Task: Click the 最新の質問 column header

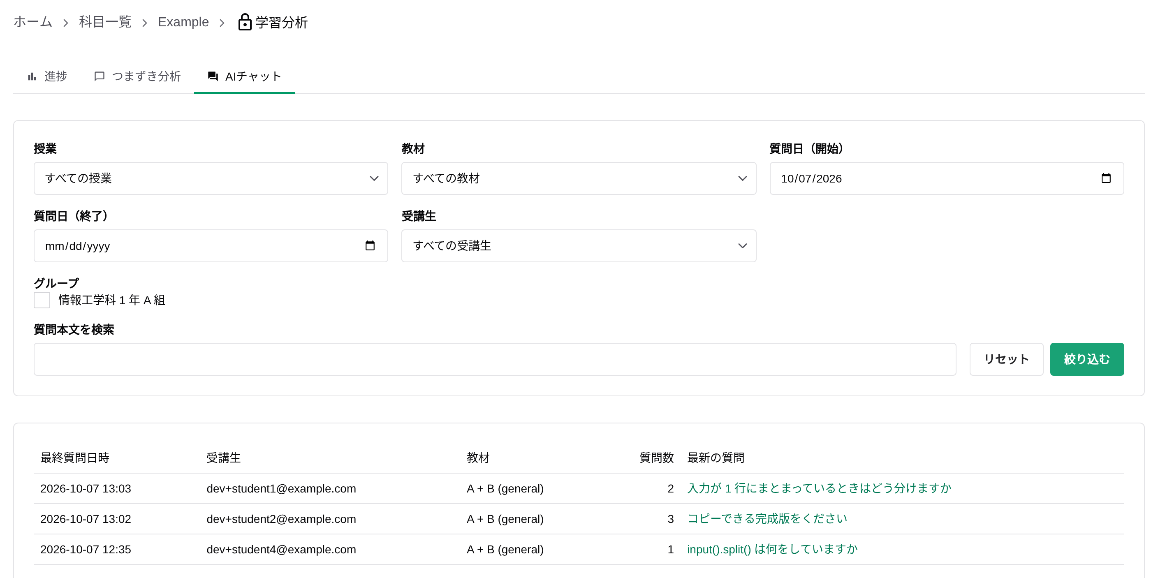Action: [x=716, y=458]
